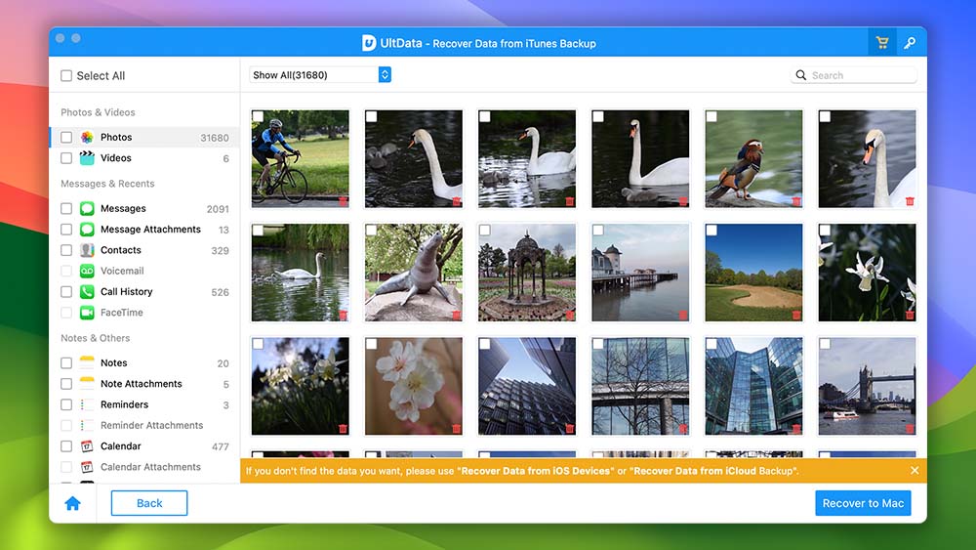
Task: Open the Show All(31680) filter dropdown
Action: (320, 75)
